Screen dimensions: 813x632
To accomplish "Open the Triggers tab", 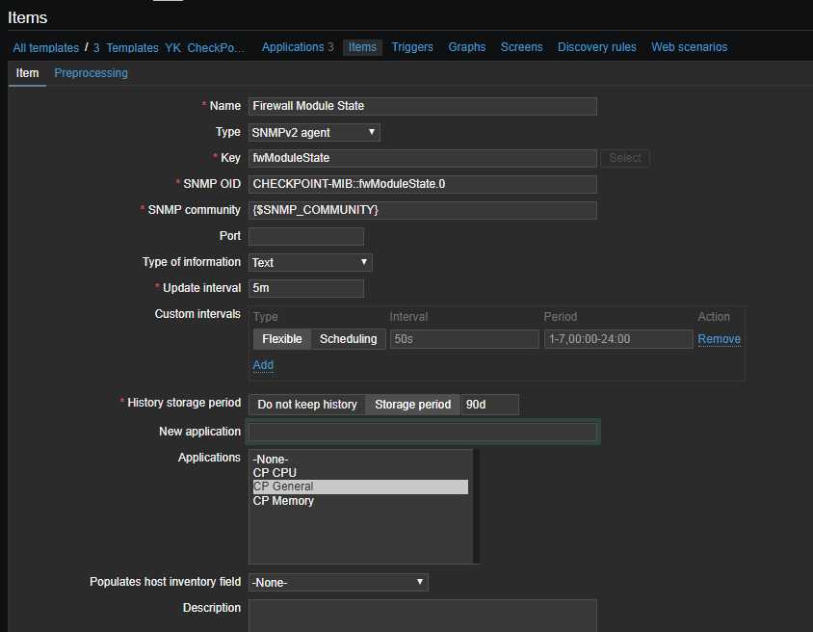I will tap(412, 47).
